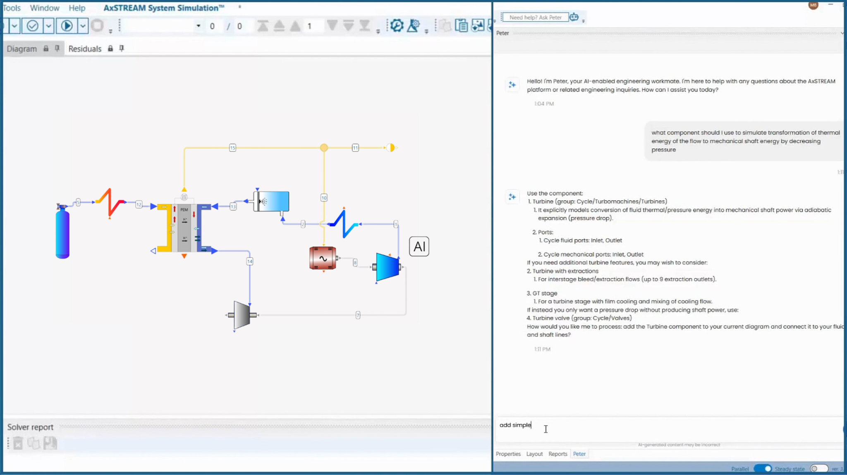Viewport: 847px width, 475px height.
Task: Click the double down arrow icon
Action: [x=348, y=26]
